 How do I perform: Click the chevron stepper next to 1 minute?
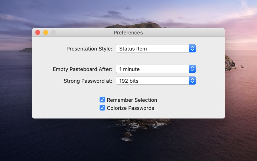click(192, 69)
